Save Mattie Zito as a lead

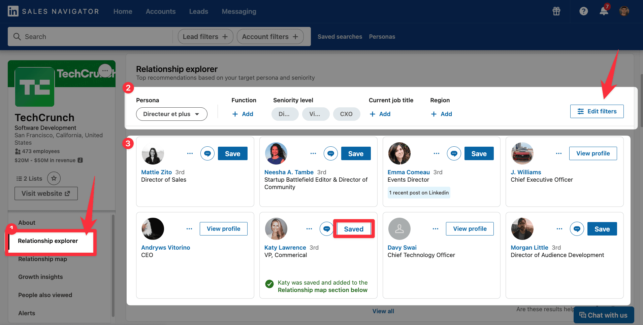click(233, 153)
